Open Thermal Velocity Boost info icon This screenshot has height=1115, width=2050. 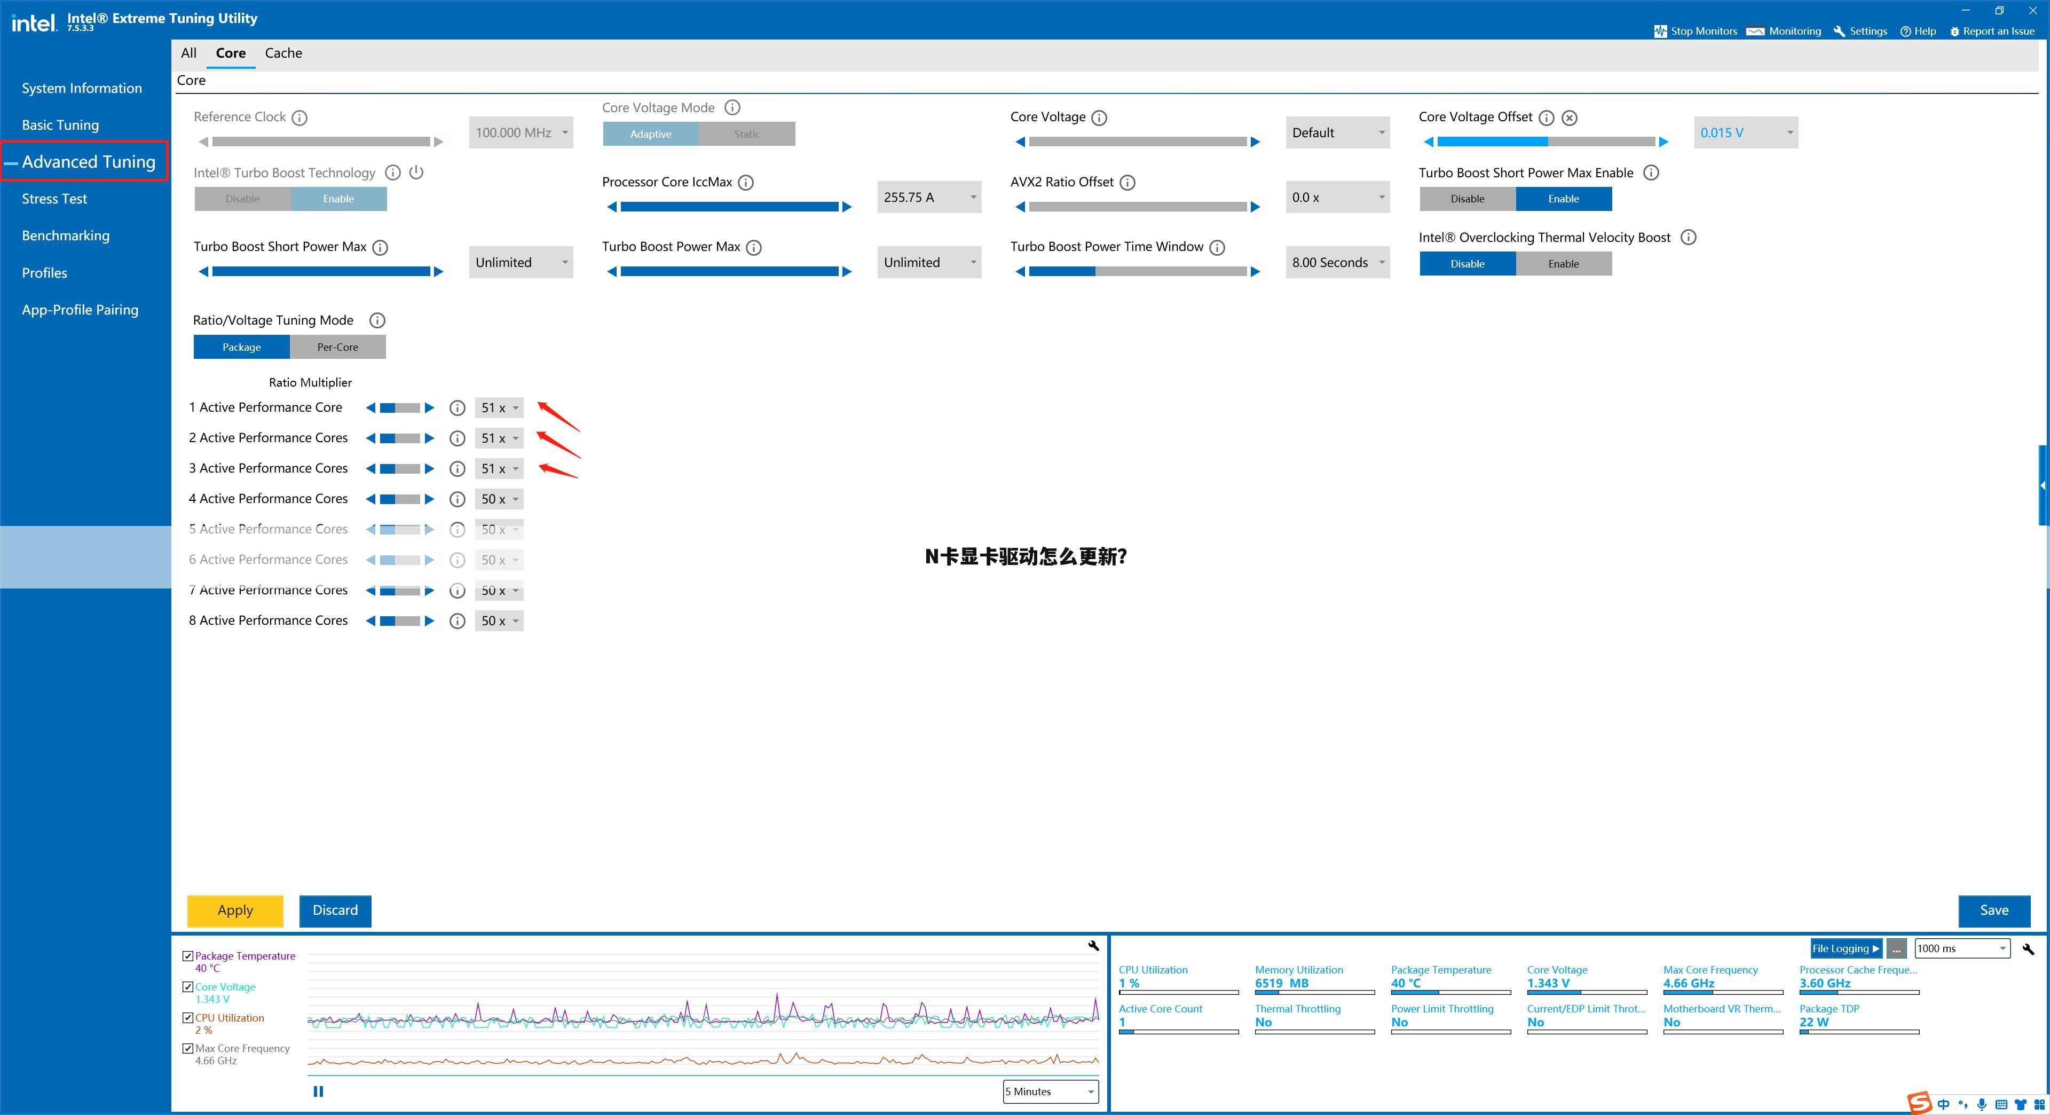[1688, 237]
